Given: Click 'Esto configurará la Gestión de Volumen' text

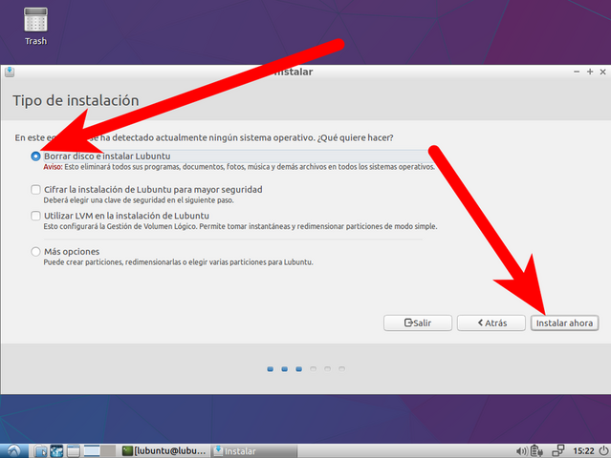Looking at the screenshot, I should pos(240,226).
